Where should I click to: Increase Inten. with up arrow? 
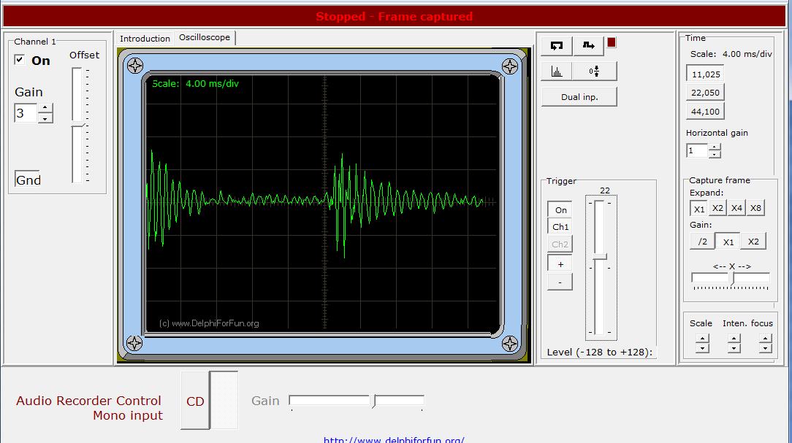734,339
